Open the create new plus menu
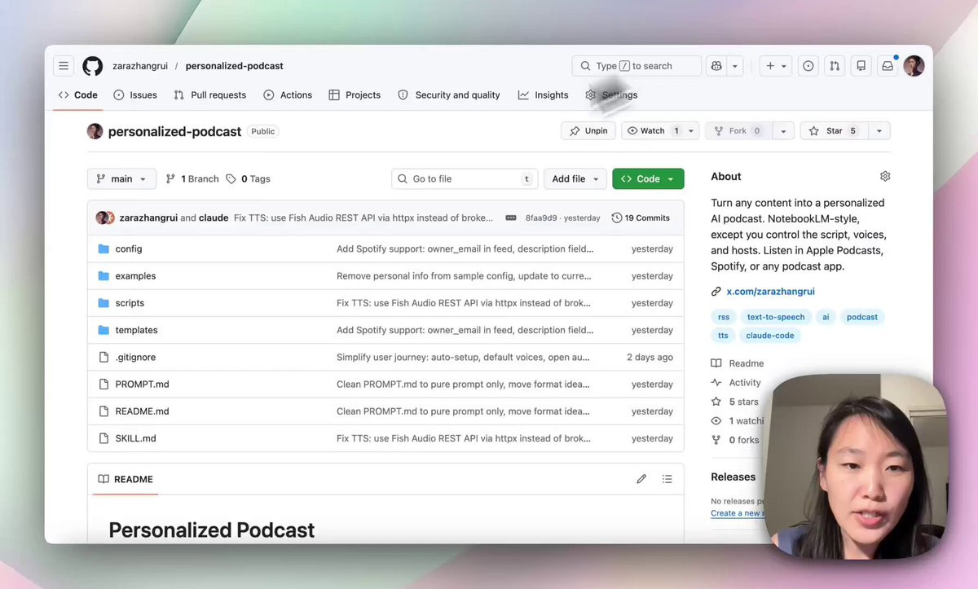The image size is (978, 589). tap(776, 66)
